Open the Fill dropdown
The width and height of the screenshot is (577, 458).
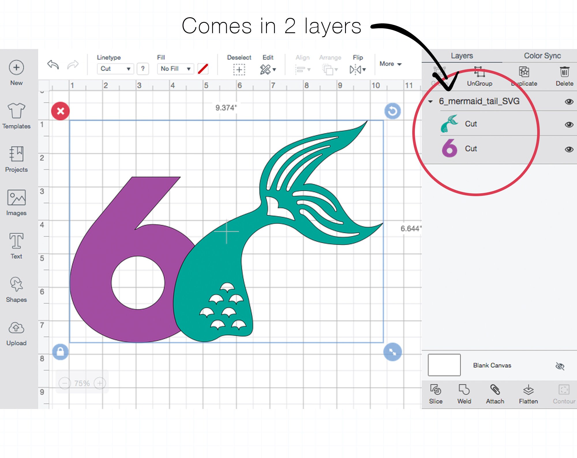click(175, 69)
